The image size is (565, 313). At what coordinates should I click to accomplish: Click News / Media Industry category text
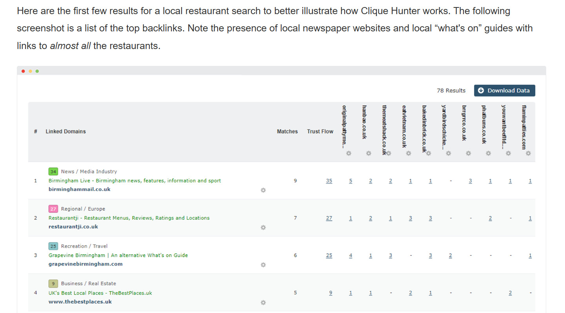pyautogui.click(x=89, y=171)
